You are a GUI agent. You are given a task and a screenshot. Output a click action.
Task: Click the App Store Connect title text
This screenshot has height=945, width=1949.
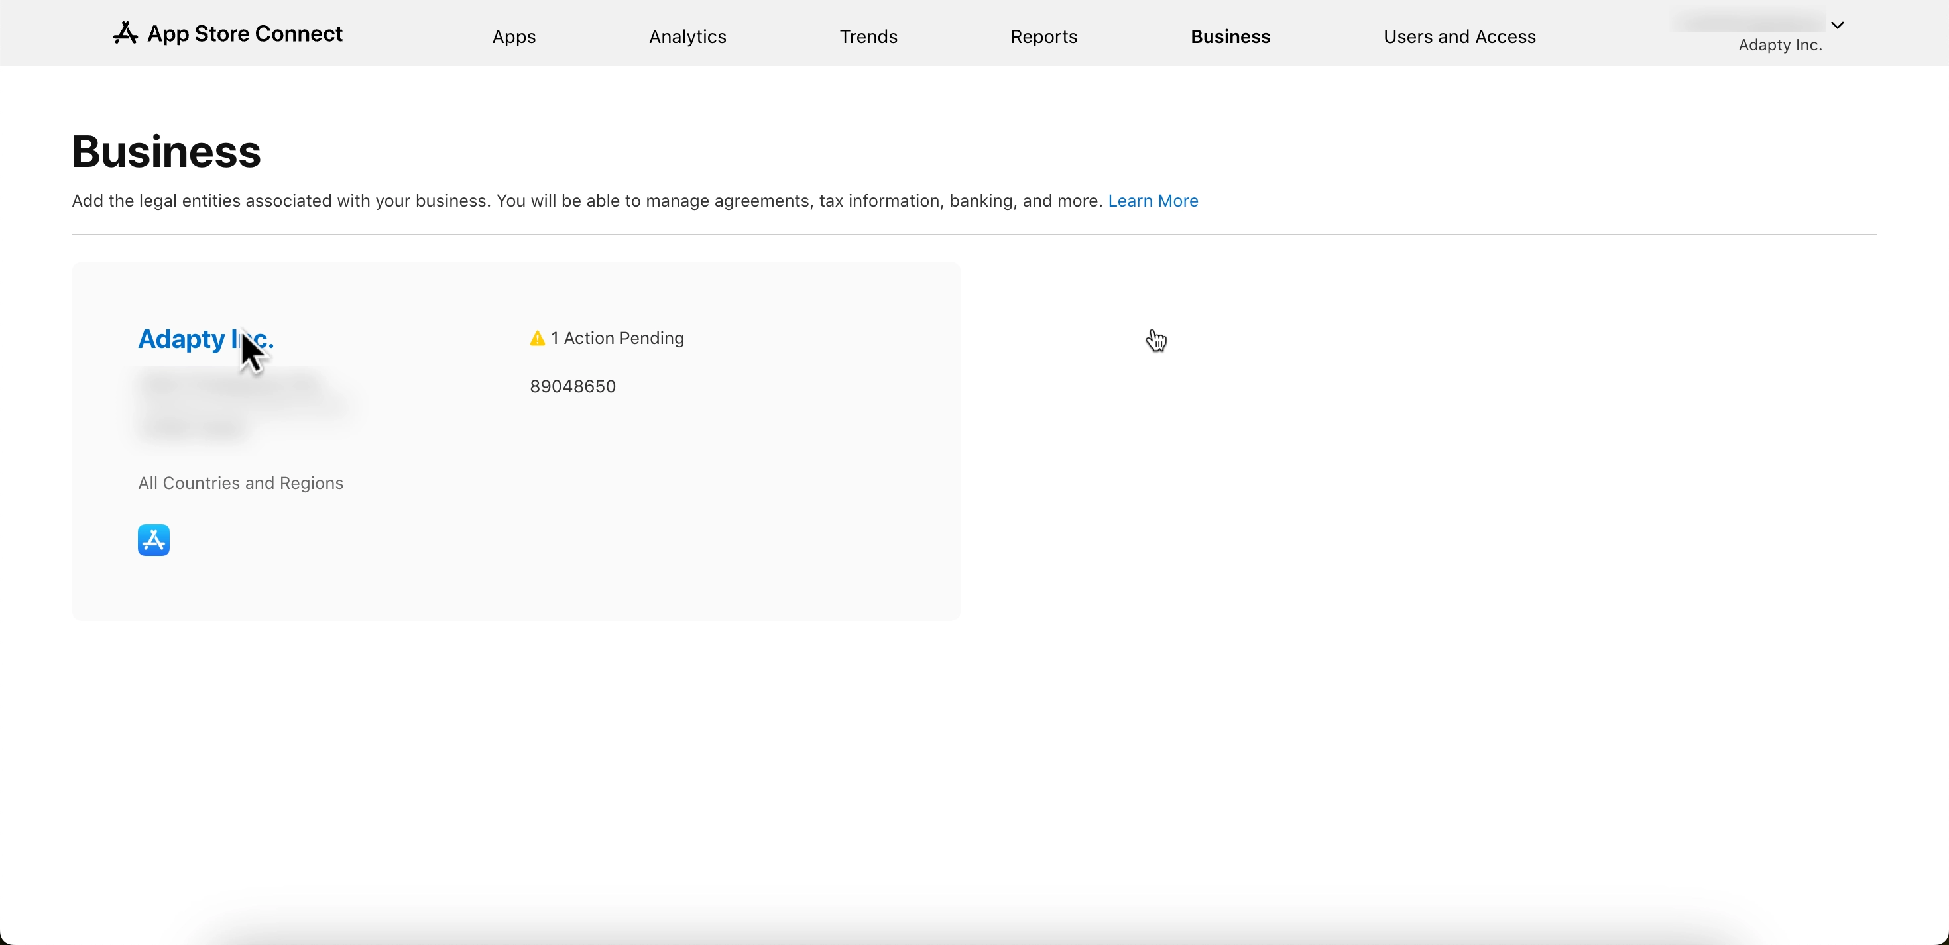coord(245,34)
